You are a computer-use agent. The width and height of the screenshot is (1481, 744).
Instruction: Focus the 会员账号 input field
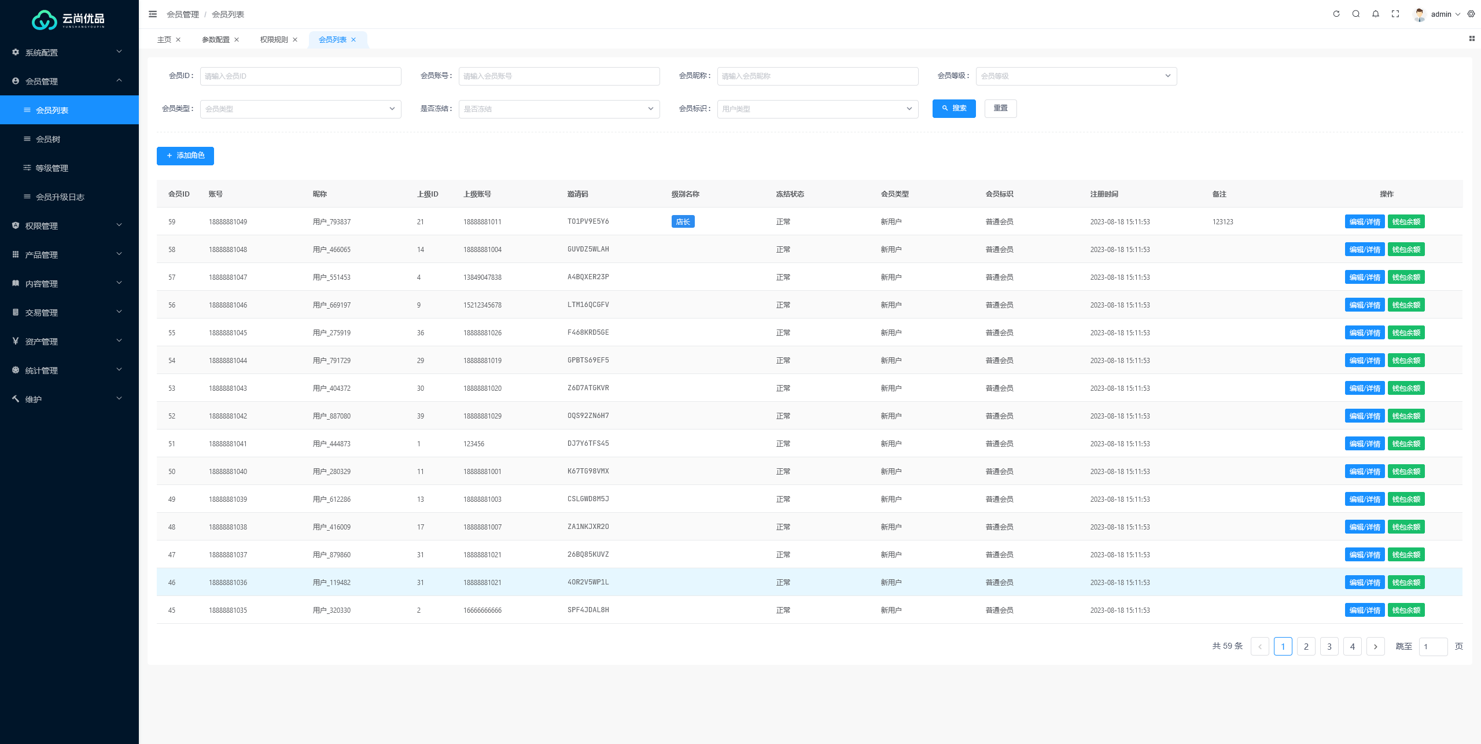pyautogui.click(x=559, y=76)
